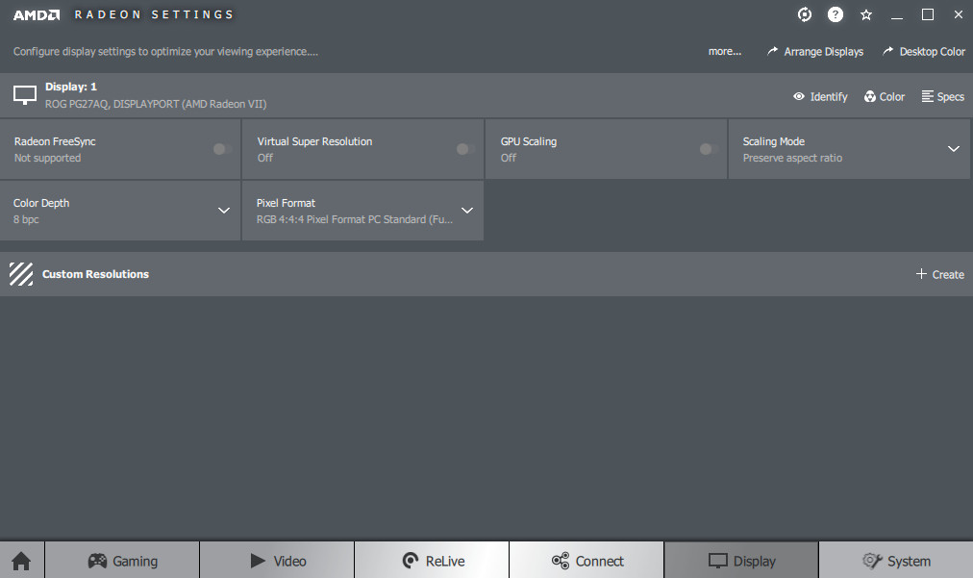Viewport: 973px width, 578px height.
Task: Click the Display 1 monitor icon
Action: click(25, 95)
